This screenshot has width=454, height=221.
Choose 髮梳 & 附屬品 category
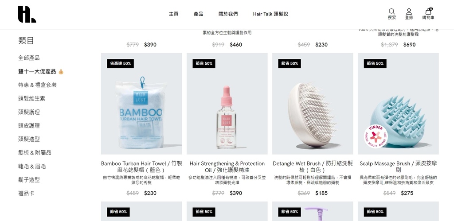(x=35, y=153)
